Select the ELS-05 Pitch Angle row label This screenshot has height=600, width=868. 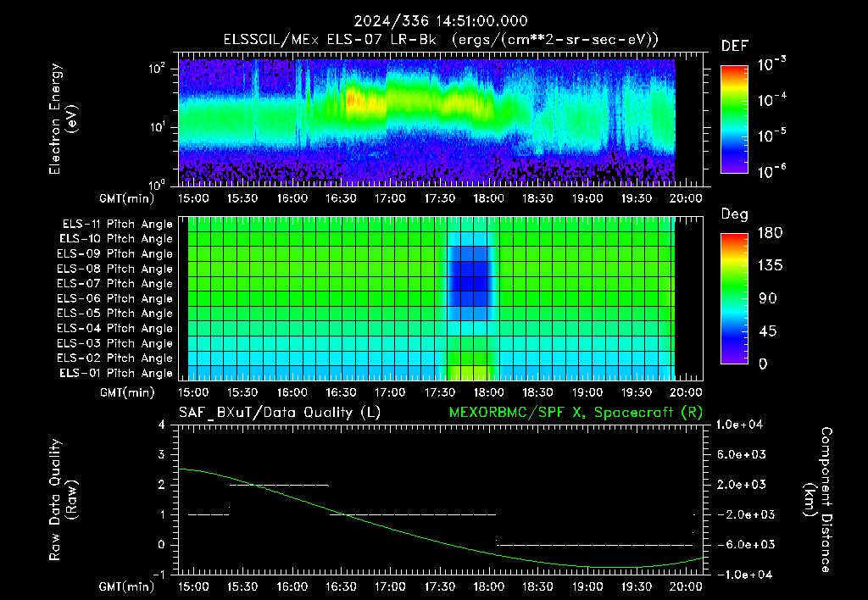pyautogui.click(x=115, y=314)
